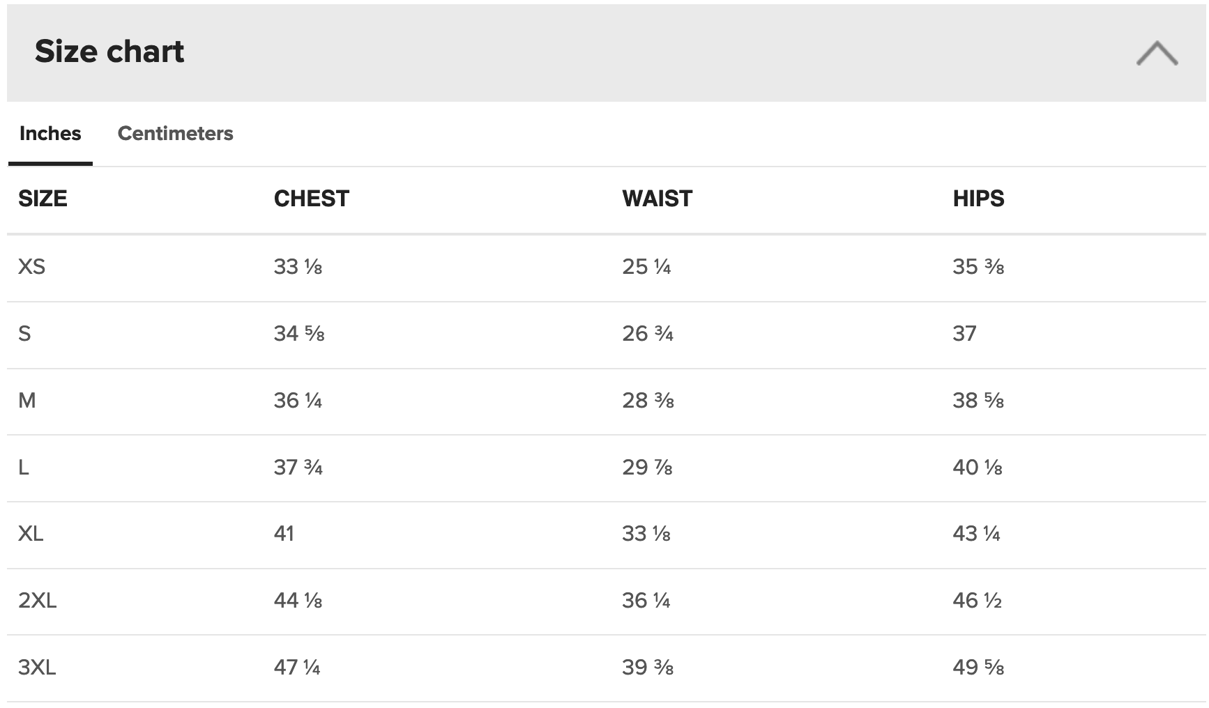The height and width of the screenshot is (708, 1209).
Task: Select the L size row label
Action: pos(24,467)
